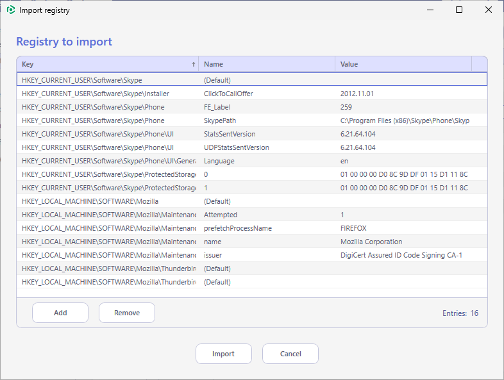Click the value 259

click(346, 107)
